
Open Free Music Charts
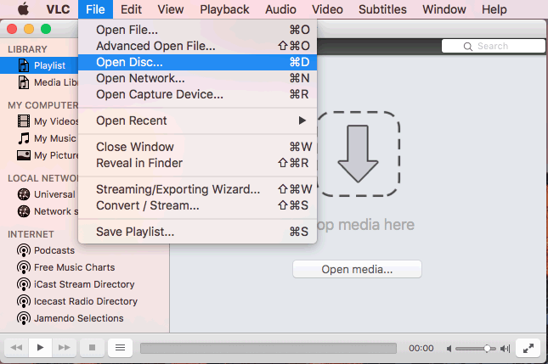click(x=75, y=267)
